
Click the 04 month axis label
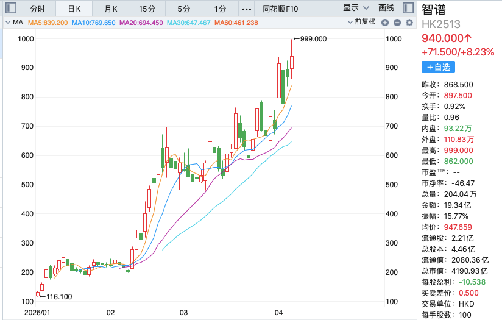[279, 313]
